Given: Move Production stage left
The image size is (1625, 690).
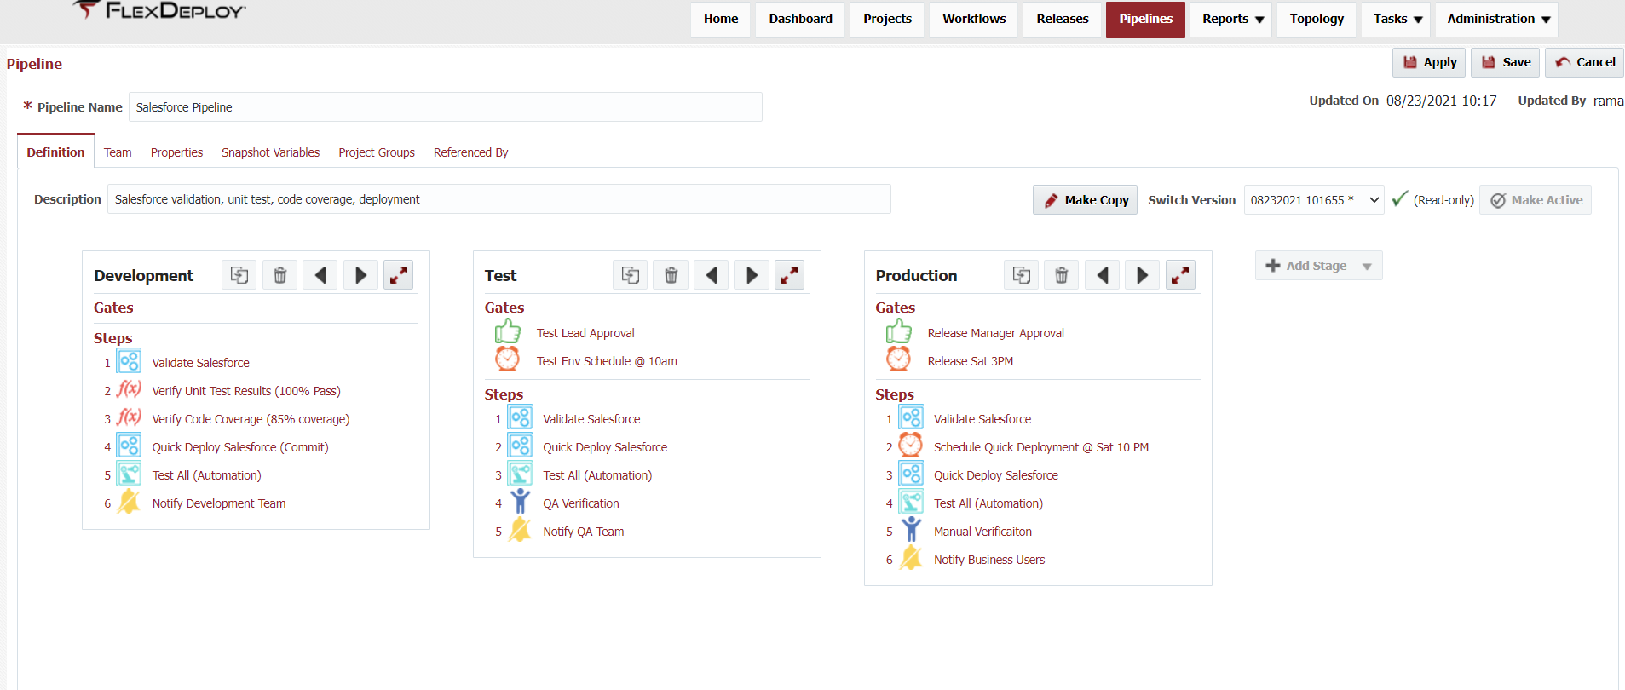Looking at the screenshot, I should [x=1102, y=275].
